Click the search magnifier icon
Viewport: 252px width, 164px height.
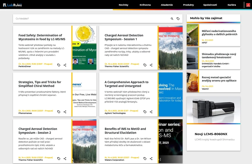click(x=172, y=19)
